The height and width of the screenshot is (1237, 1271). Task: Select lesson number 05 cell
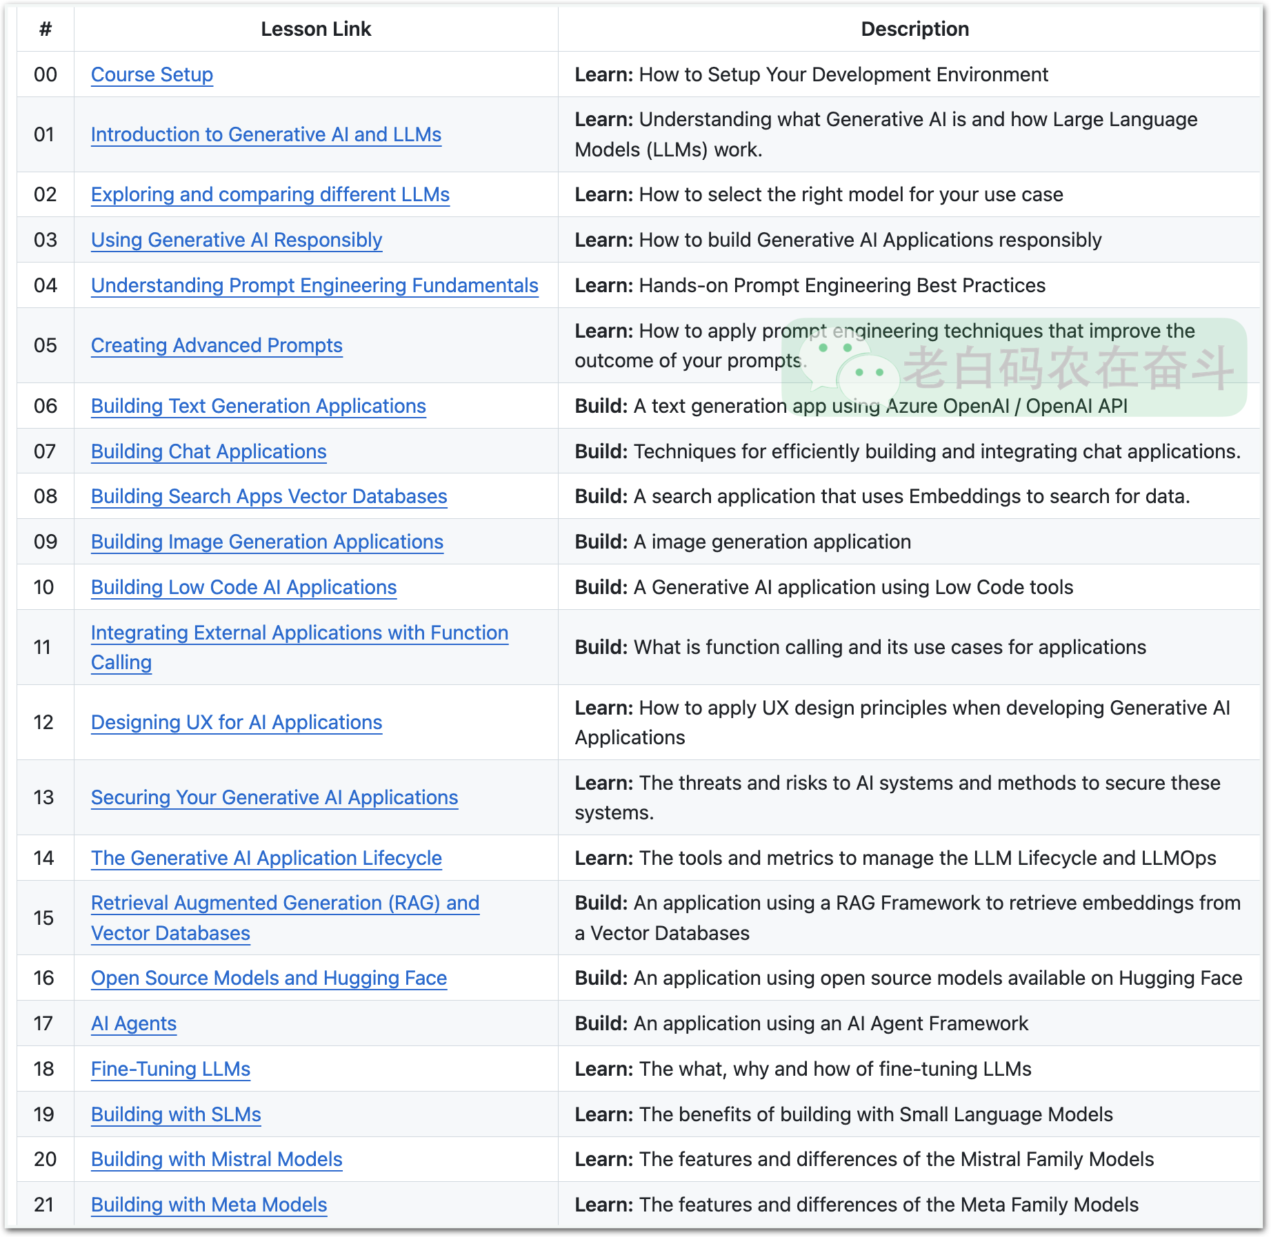(46, 345)
